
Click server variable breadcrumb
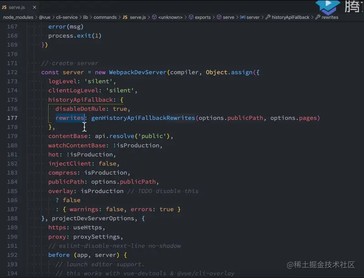[x=253, y=17]
